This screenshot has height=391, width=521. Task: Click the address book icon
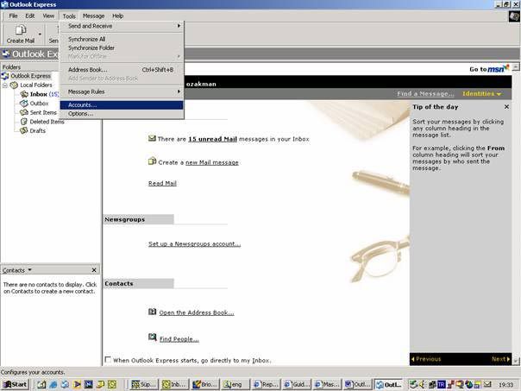coord(152,312)
